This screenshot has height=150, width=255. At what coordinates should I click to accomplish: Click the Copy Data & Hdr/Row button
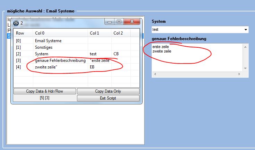click(x=45, y=91)
